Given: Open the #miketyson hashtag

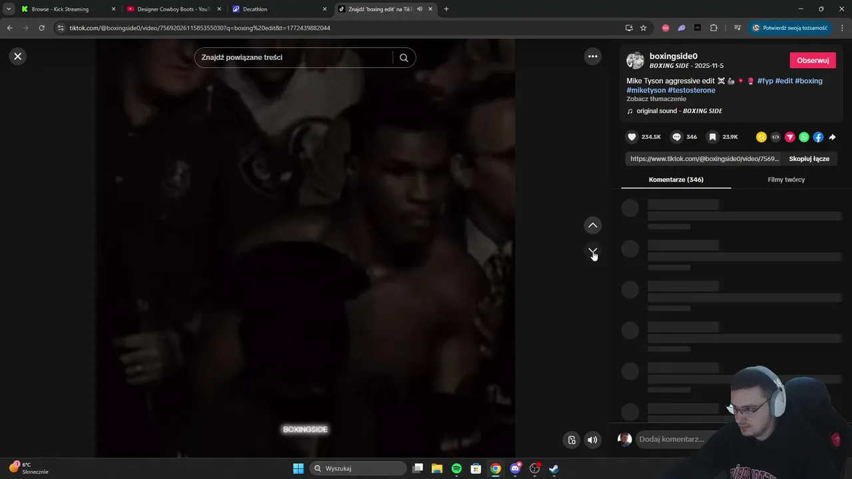Looking at the screenshot, I should pos(646,90).
